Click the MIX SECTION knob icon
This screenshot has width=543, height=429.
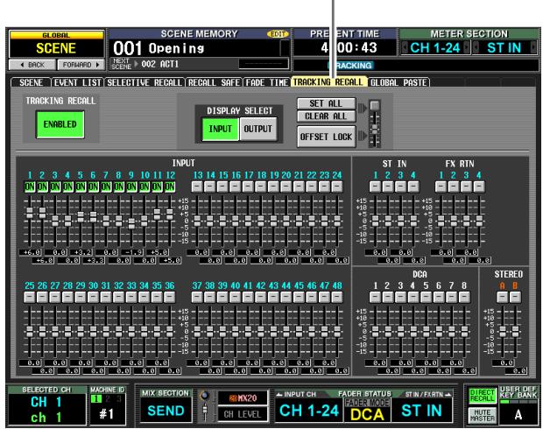click(205, 396)
